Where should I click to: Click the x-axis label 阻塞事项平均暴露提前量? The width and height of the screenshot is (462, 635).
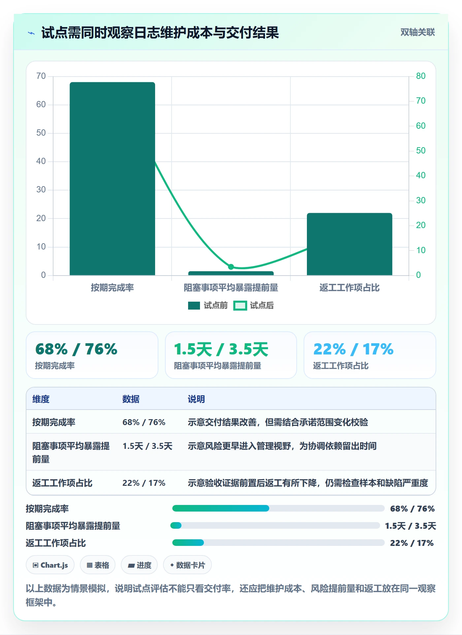click(231, 288)
